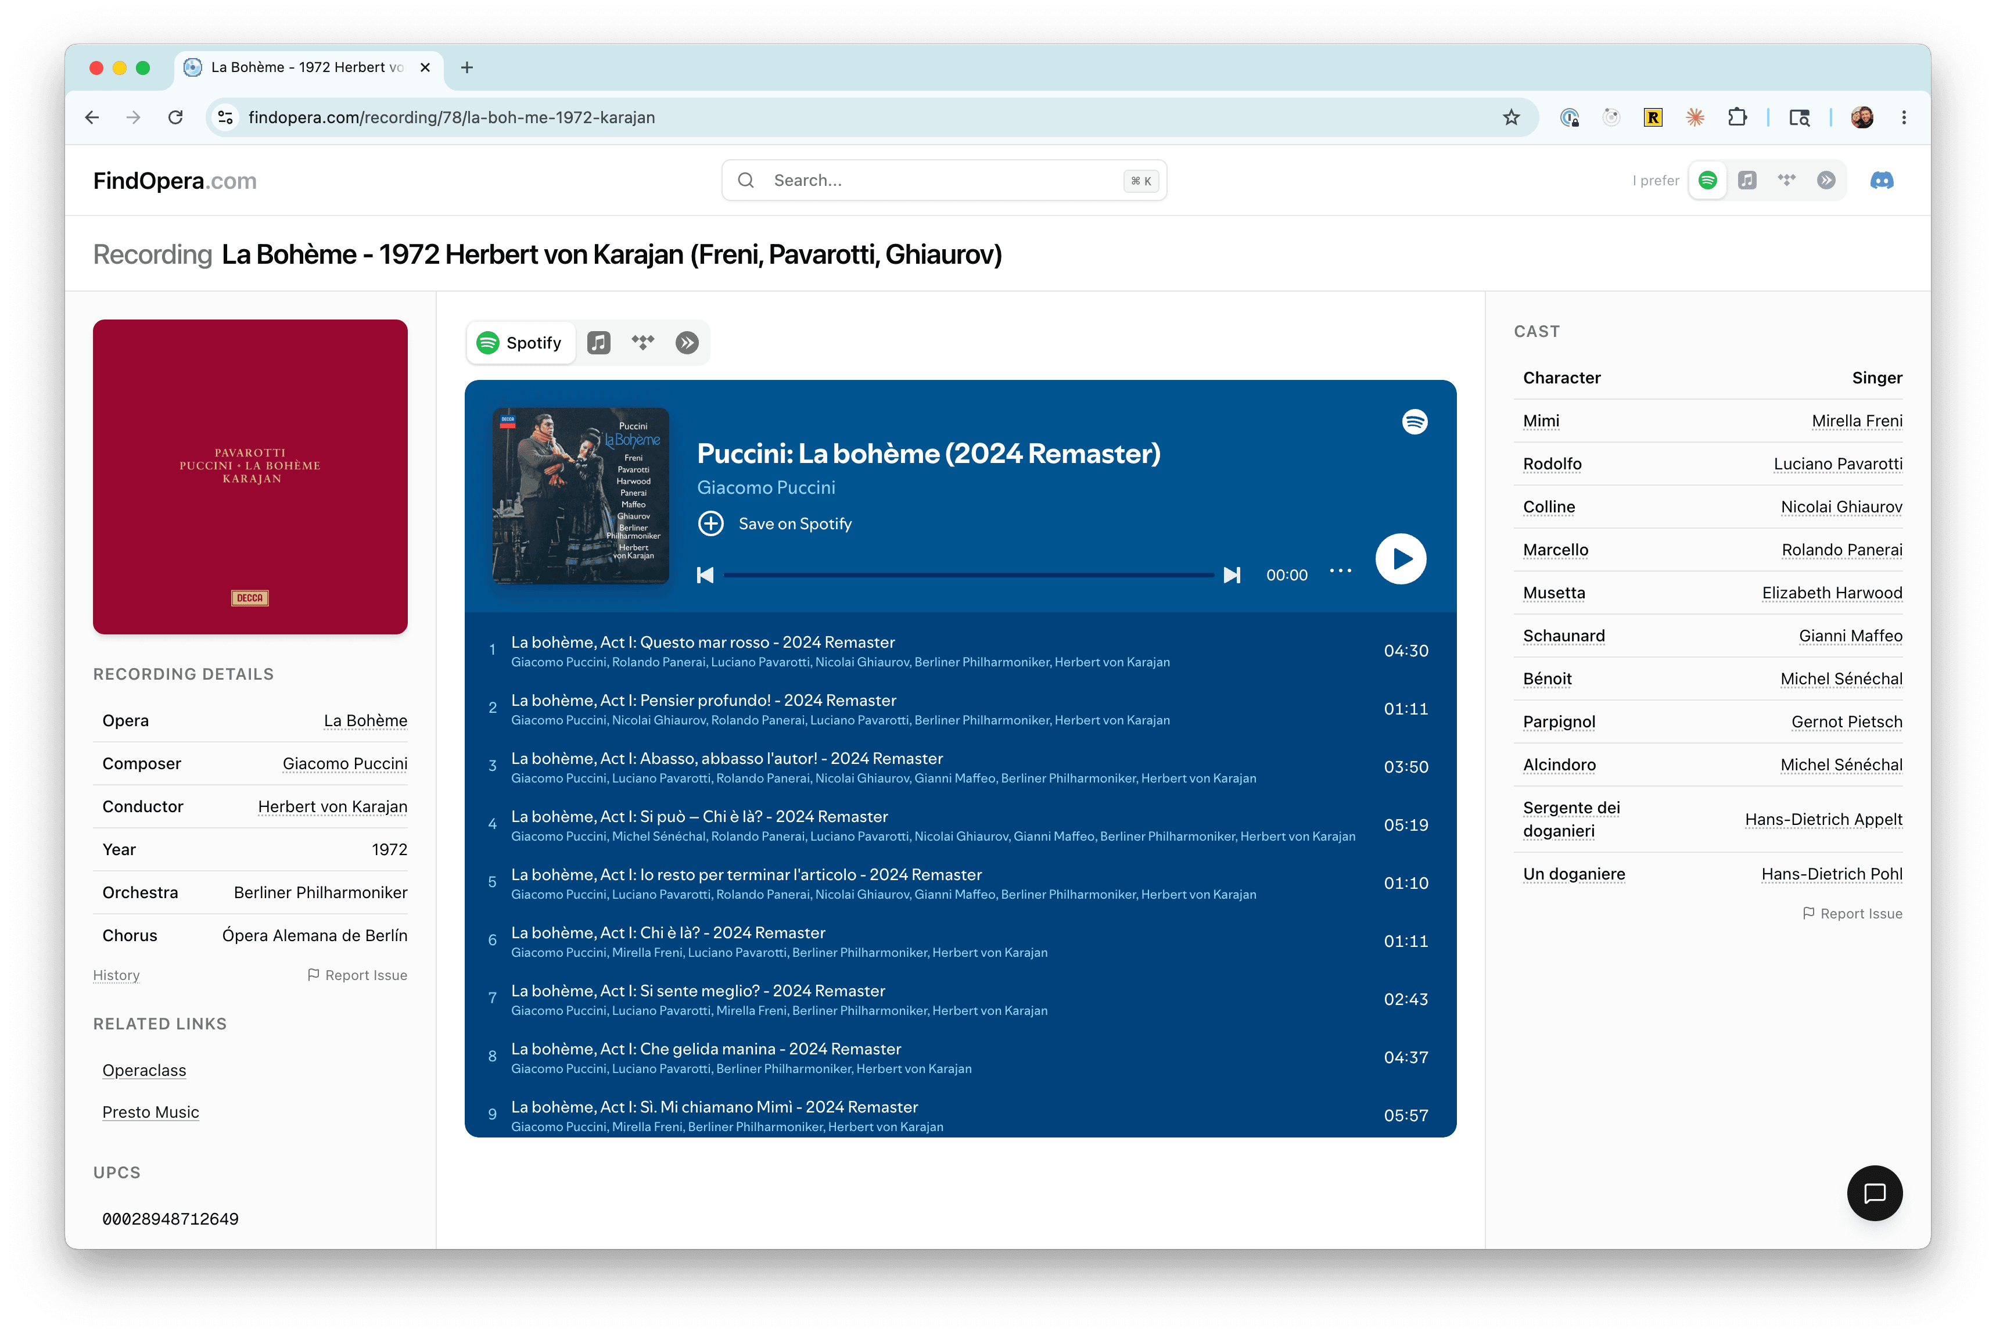Viewport: 1996px width, 1335px height.
Task: Open singer Luciano Pavarotti
Action: point(1837,464)
